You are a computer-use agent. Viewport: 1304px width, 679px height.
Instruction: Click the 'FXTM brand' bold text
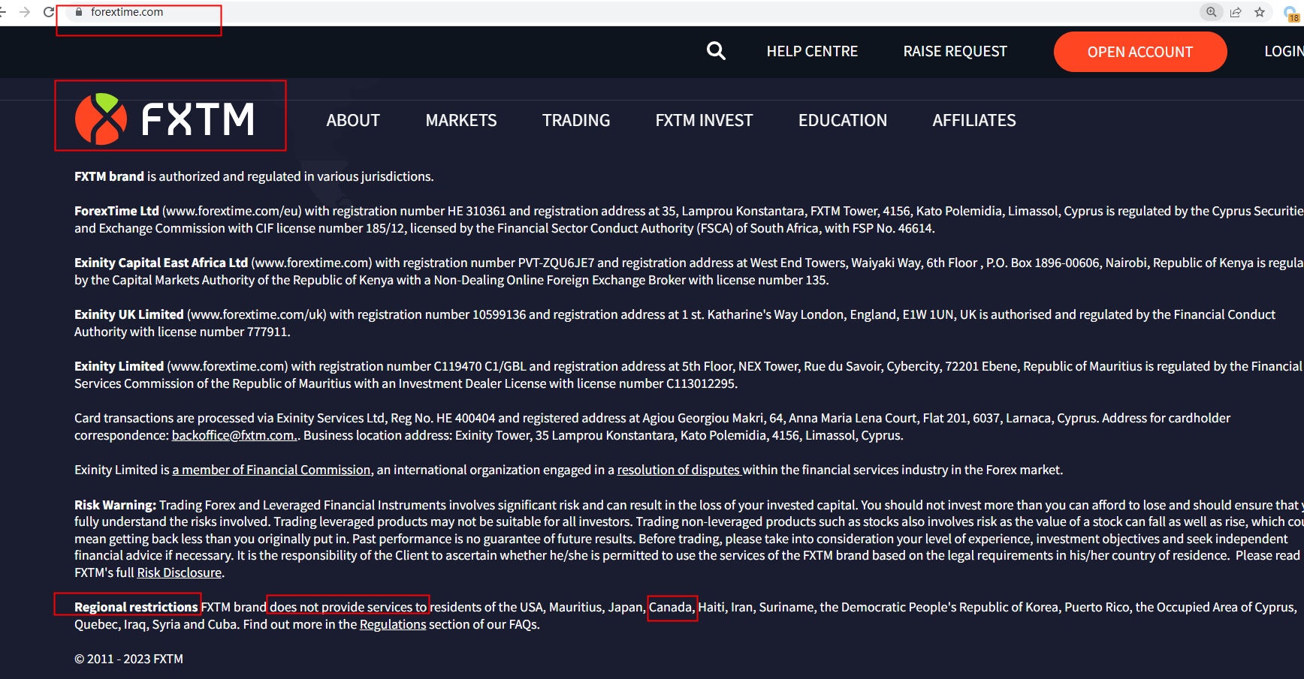point(109,176)
